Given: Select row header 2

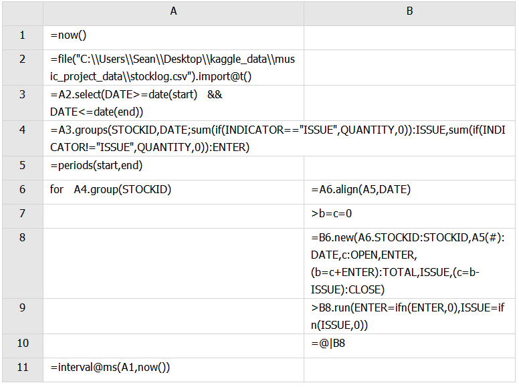Looking at the screenshot, I should click(23, 68).
